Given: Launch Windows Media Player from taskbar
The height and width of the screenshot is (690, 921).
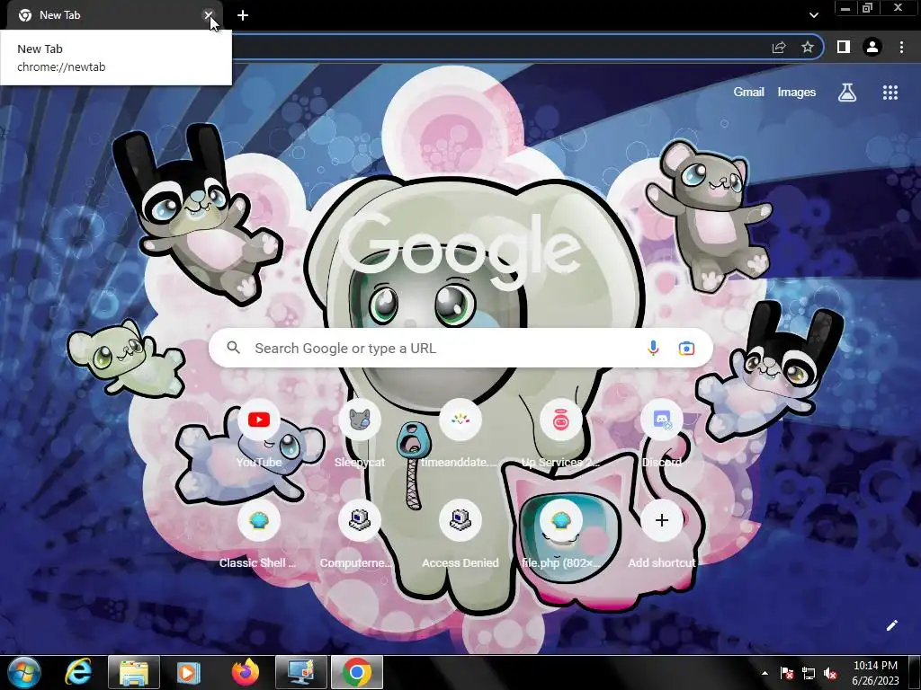Looking at the screenshot, I should (x=188, y=672).
